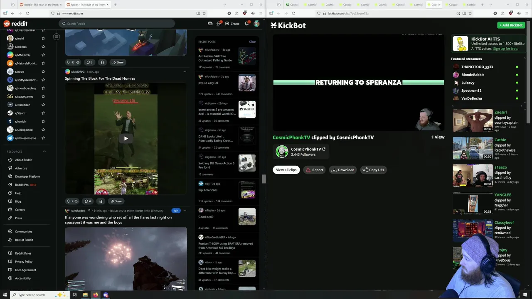
Task: Collapse the Resources section in sidebar
Action: pos(44,152)
